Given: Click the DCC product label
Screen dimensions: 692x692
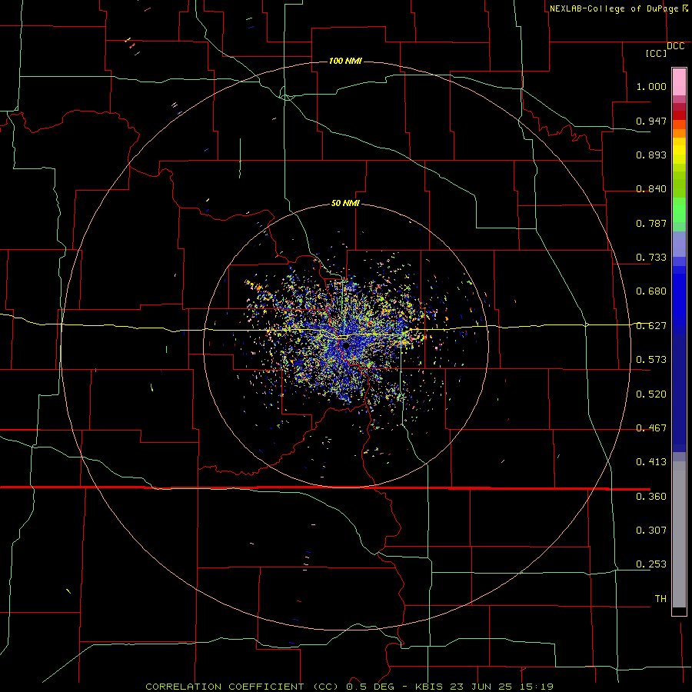Looking at the screenshot, I should [x=675, y=46].
